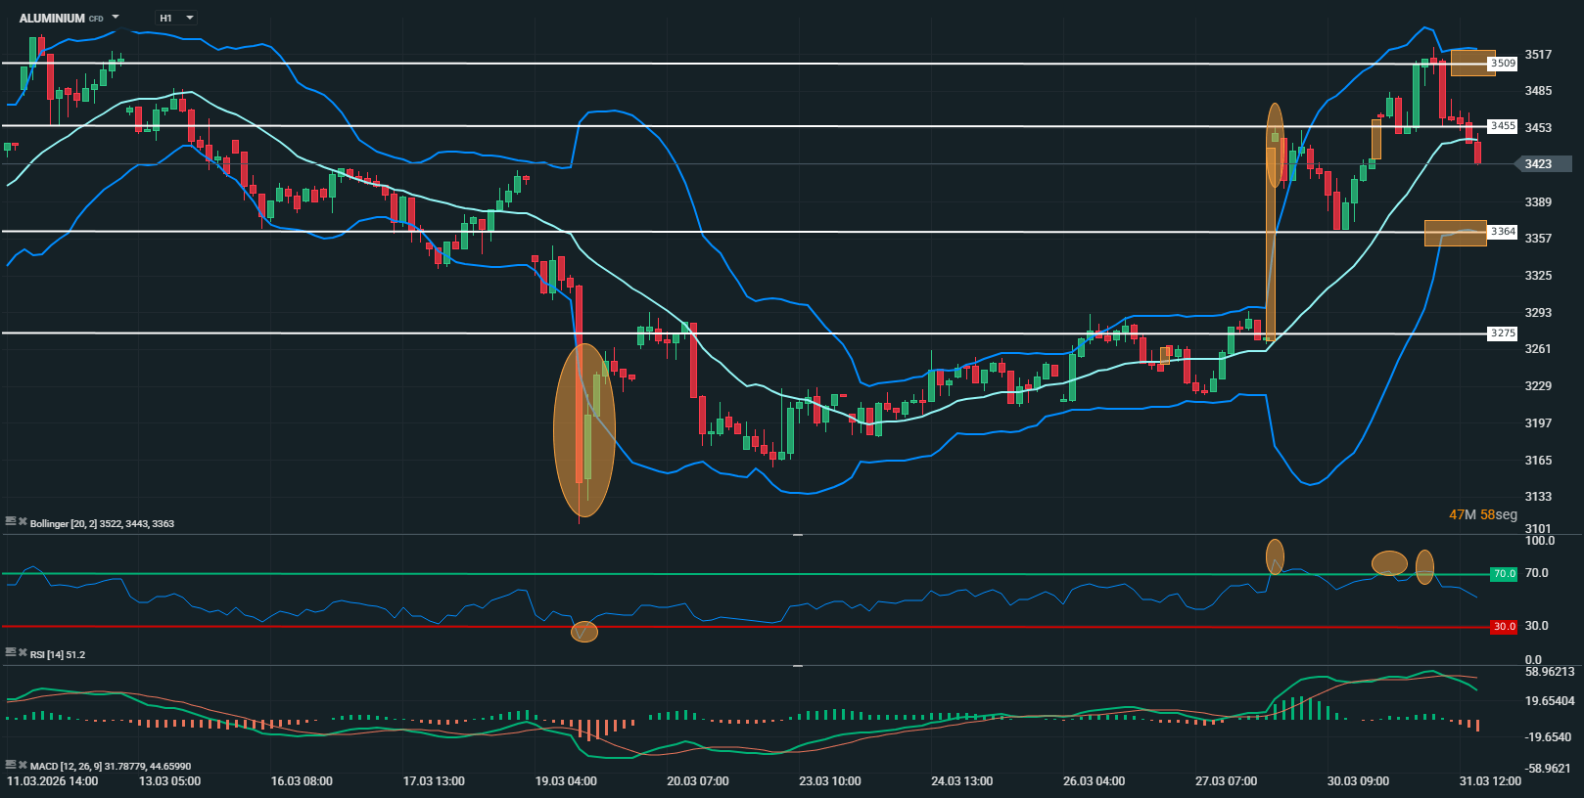Open the Bollinger indicator settings icon

[x=10, y=522]
